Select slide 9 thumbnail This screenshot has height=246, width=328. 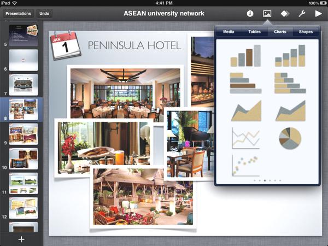click(x=24, y=134)
